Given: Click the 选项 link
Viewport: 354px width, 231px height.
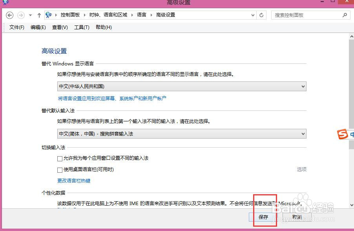Looking at the screenshot, I should pos(302,169).
